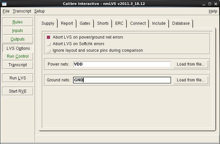Screen dimensions: 220x144
Task: Minimize the Calibre Interactive window
Action: (x=204, y=4)
